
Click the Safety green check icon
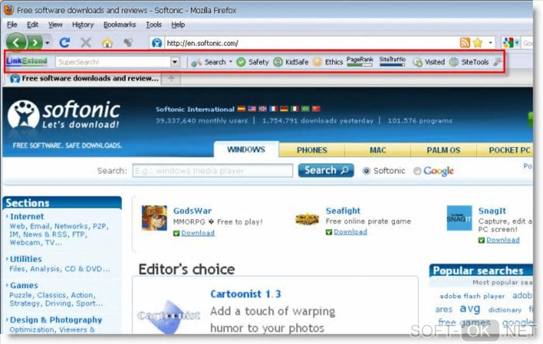tap(241, 62)
